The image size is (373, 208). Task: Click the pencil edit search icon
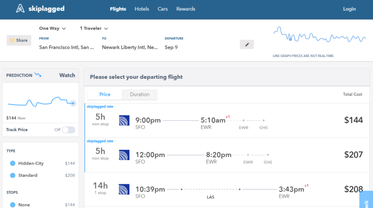[247, 45]
